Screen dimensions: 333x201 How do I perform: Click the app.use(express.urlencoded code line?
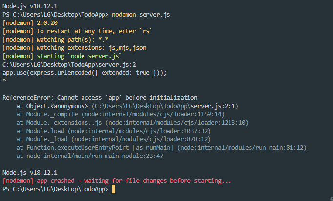84,73
